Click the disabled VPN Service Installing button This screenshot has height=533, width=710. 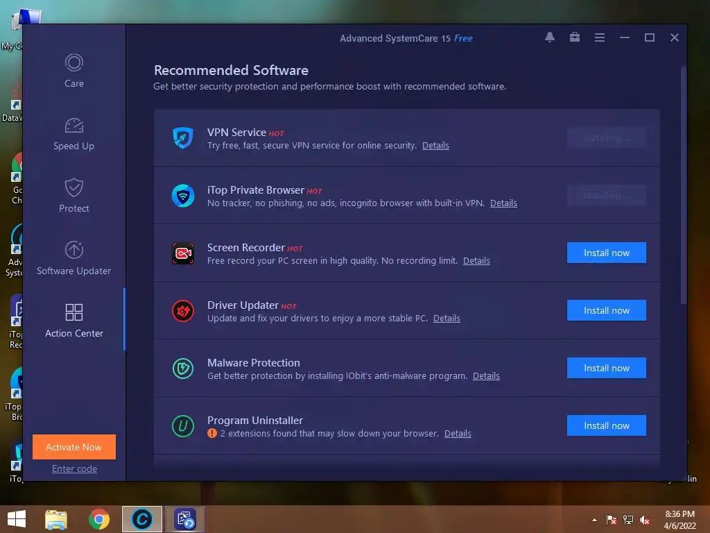606,137
